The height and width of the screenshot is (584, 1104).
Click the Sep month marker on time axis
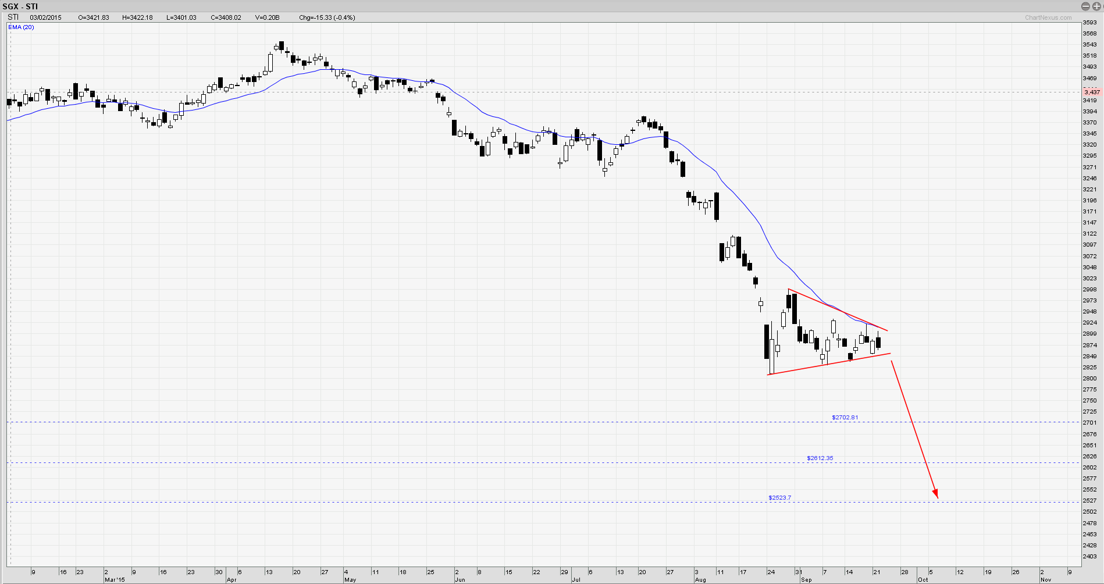point(806,580)
